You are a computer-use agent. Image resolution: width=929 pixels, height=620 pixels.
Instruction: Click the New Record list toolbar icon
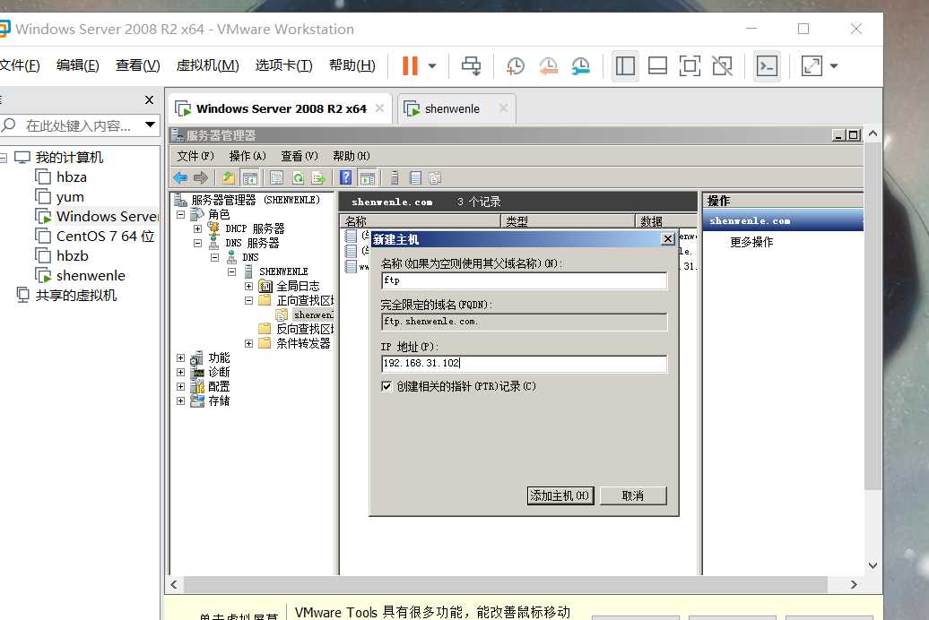416,177
